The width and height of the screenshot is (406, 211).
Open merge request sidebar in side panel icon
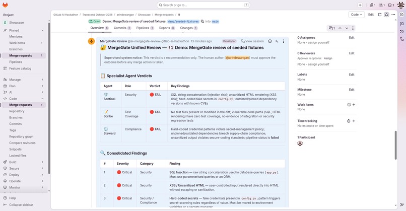coord(380,15)
